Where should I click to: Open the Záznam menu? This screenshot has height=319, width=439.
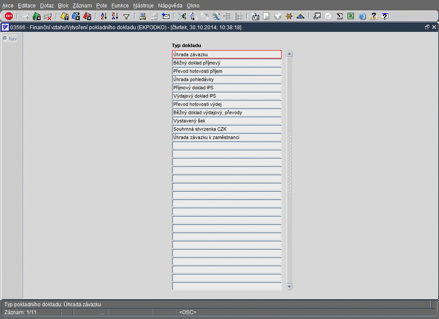82,5
